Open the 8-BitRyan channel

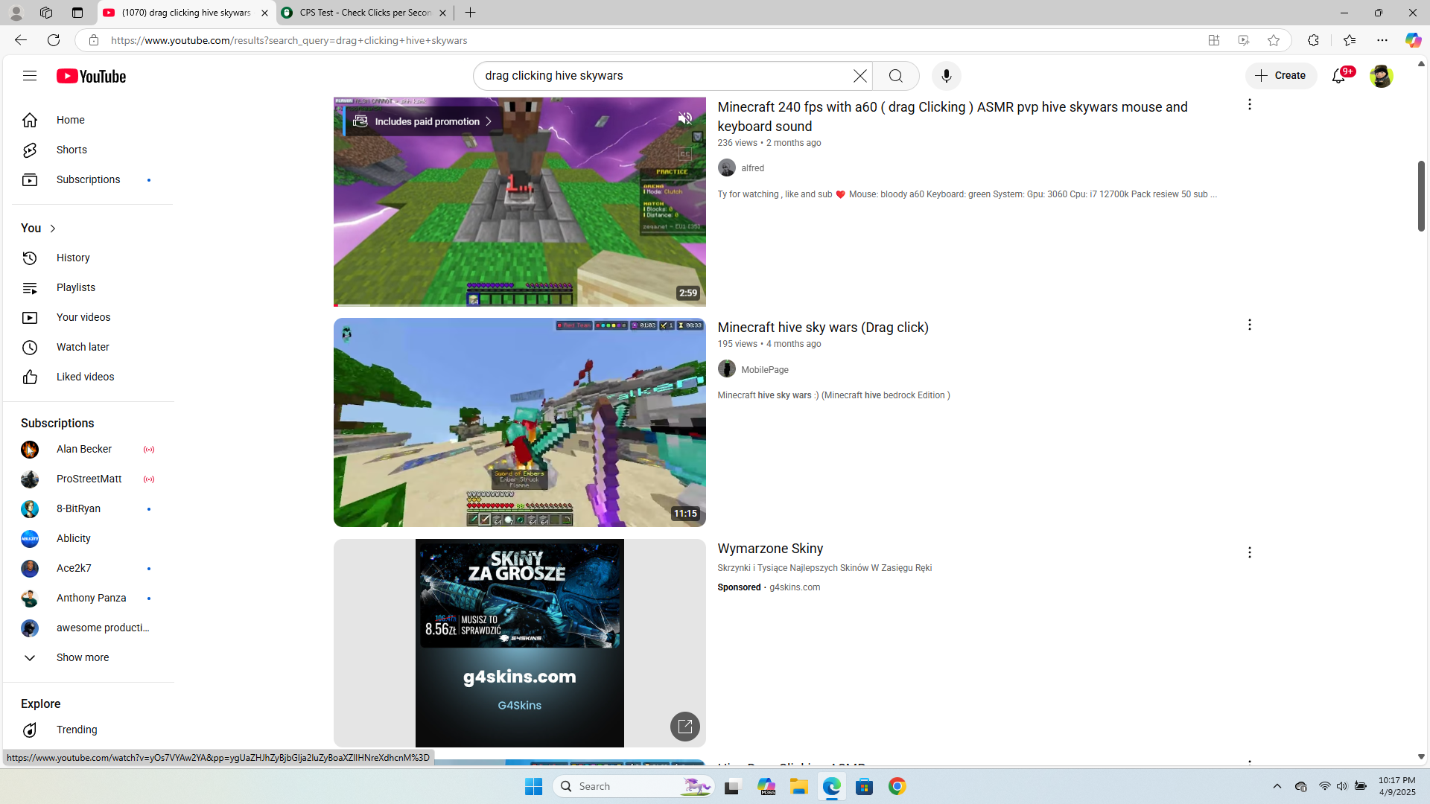click(89, 508)
